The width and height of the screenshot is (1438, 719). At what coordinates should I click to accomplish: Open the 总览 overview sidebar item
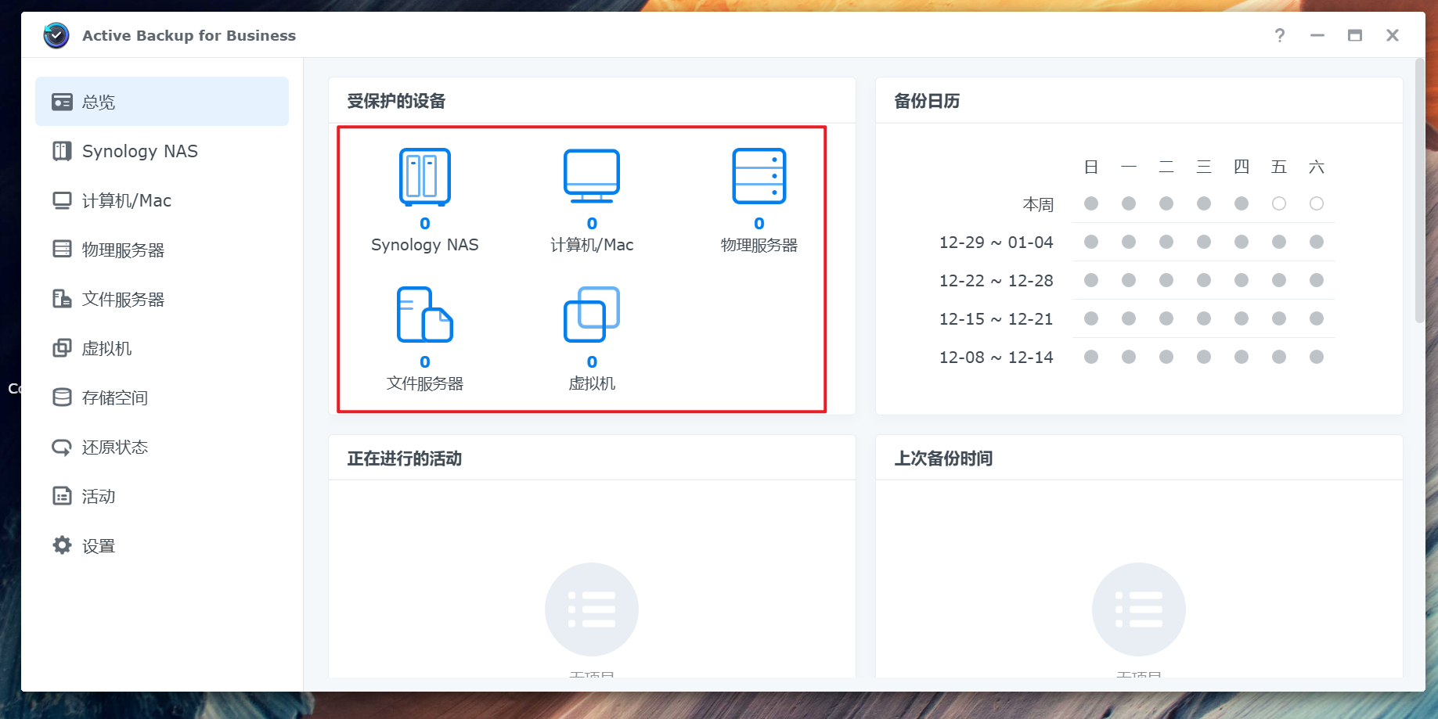[x=162, y=102]
